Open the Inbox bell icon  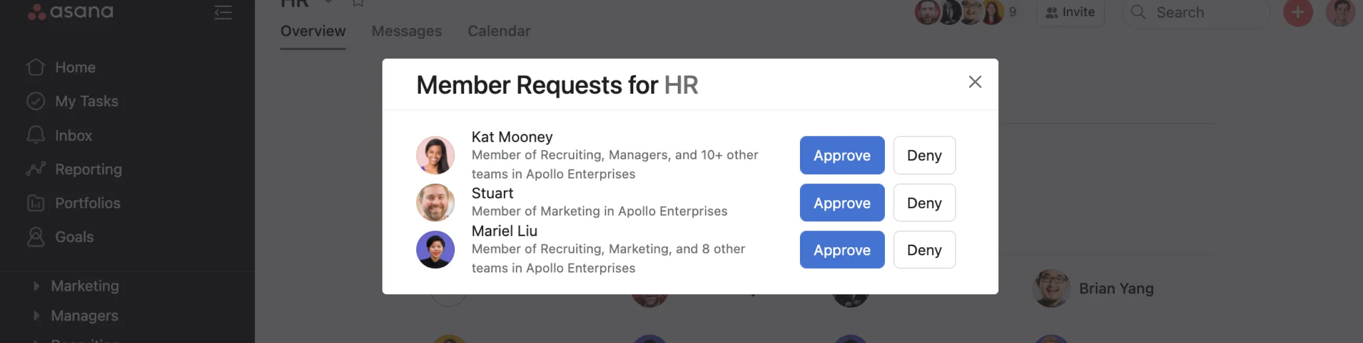pyautogui.click(x=36, y=135)
